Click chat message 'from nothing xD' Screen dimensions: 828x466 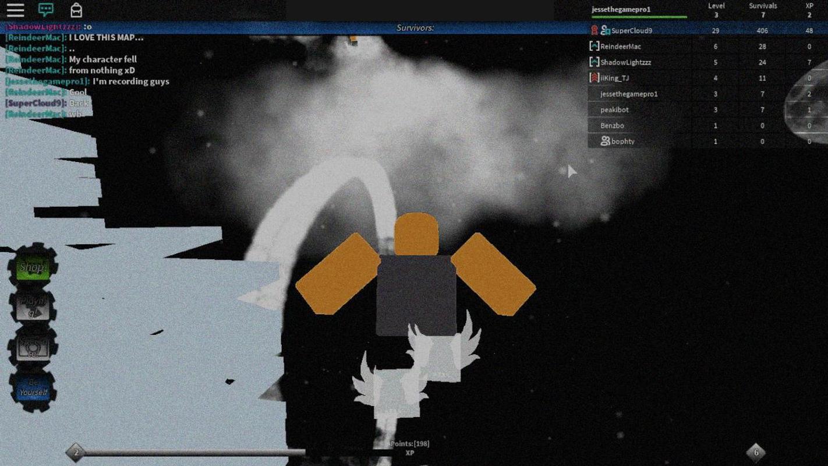[102, 70]
